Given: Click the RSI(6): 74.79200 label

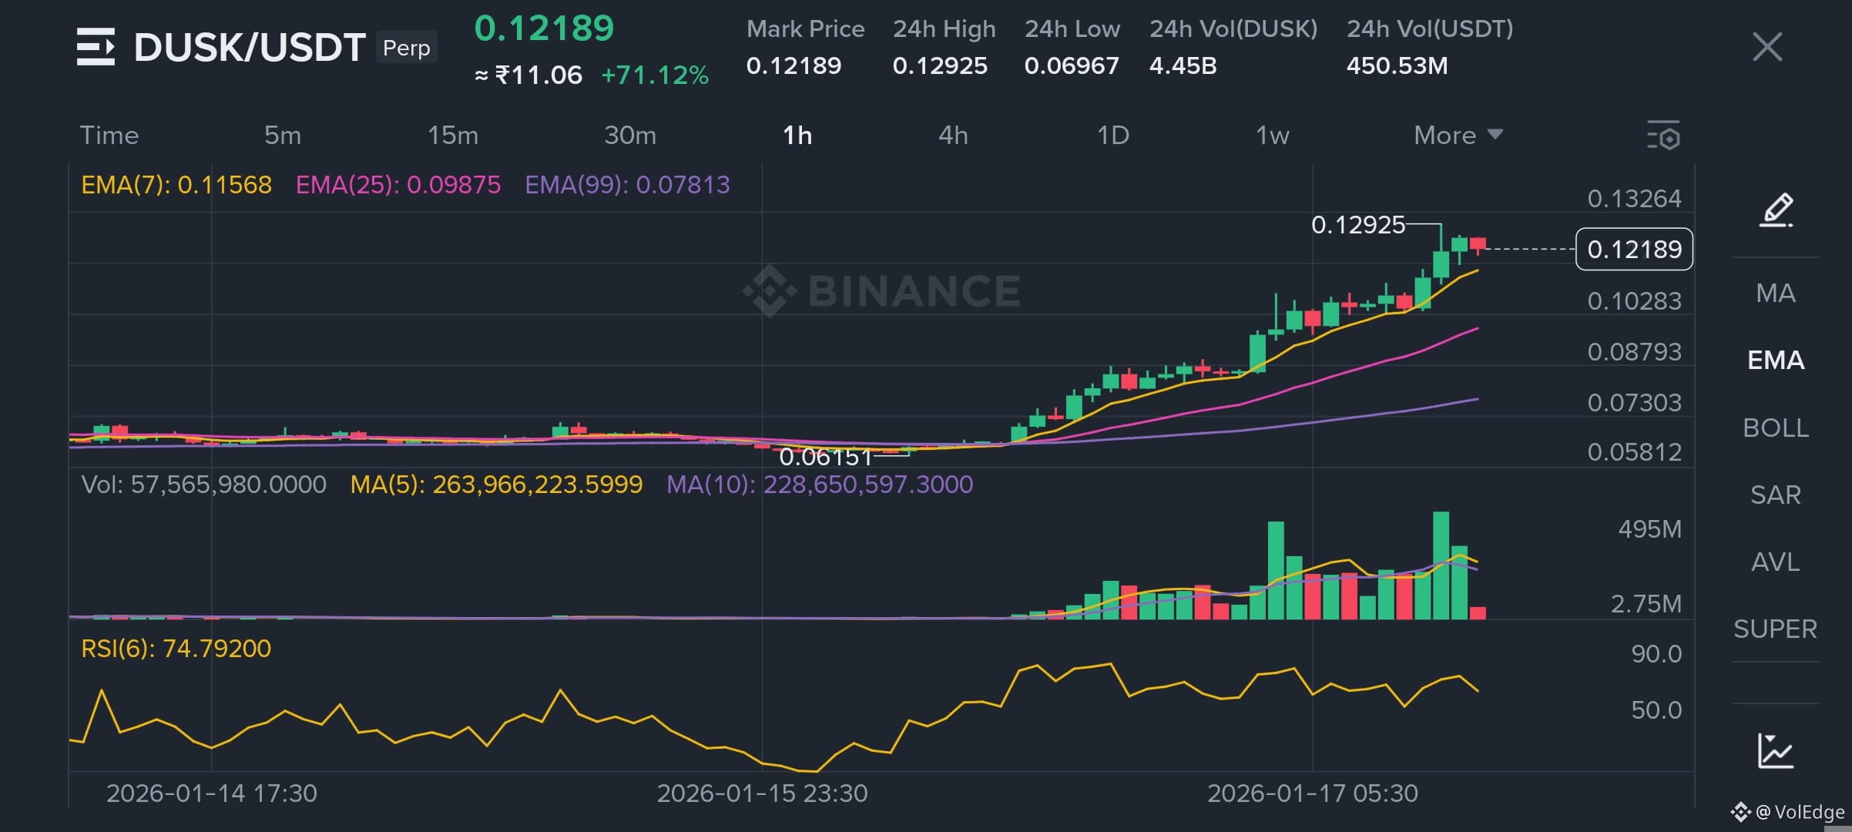Looking at the screenshot, I should [x=176, y=649].
